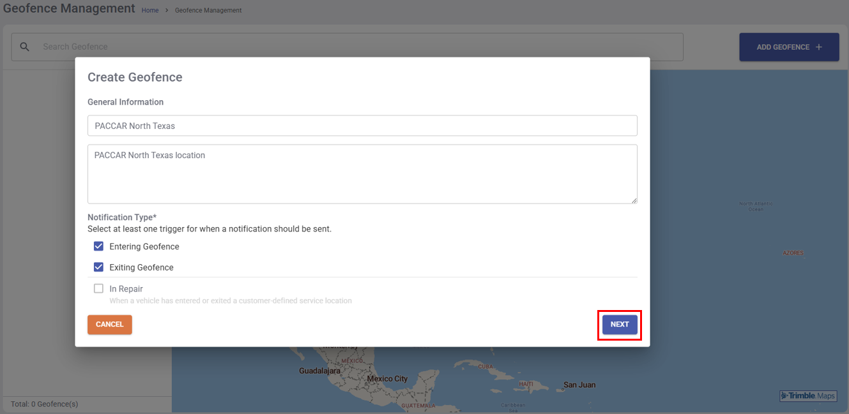
Task: Click the Azores label on the map
Action: pos(793,253)
